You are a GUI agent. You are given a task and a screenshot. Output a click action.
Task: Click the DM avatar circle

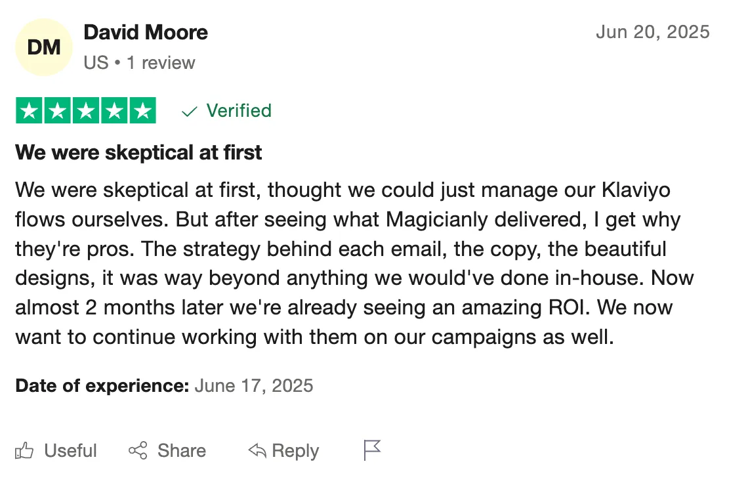44,47
